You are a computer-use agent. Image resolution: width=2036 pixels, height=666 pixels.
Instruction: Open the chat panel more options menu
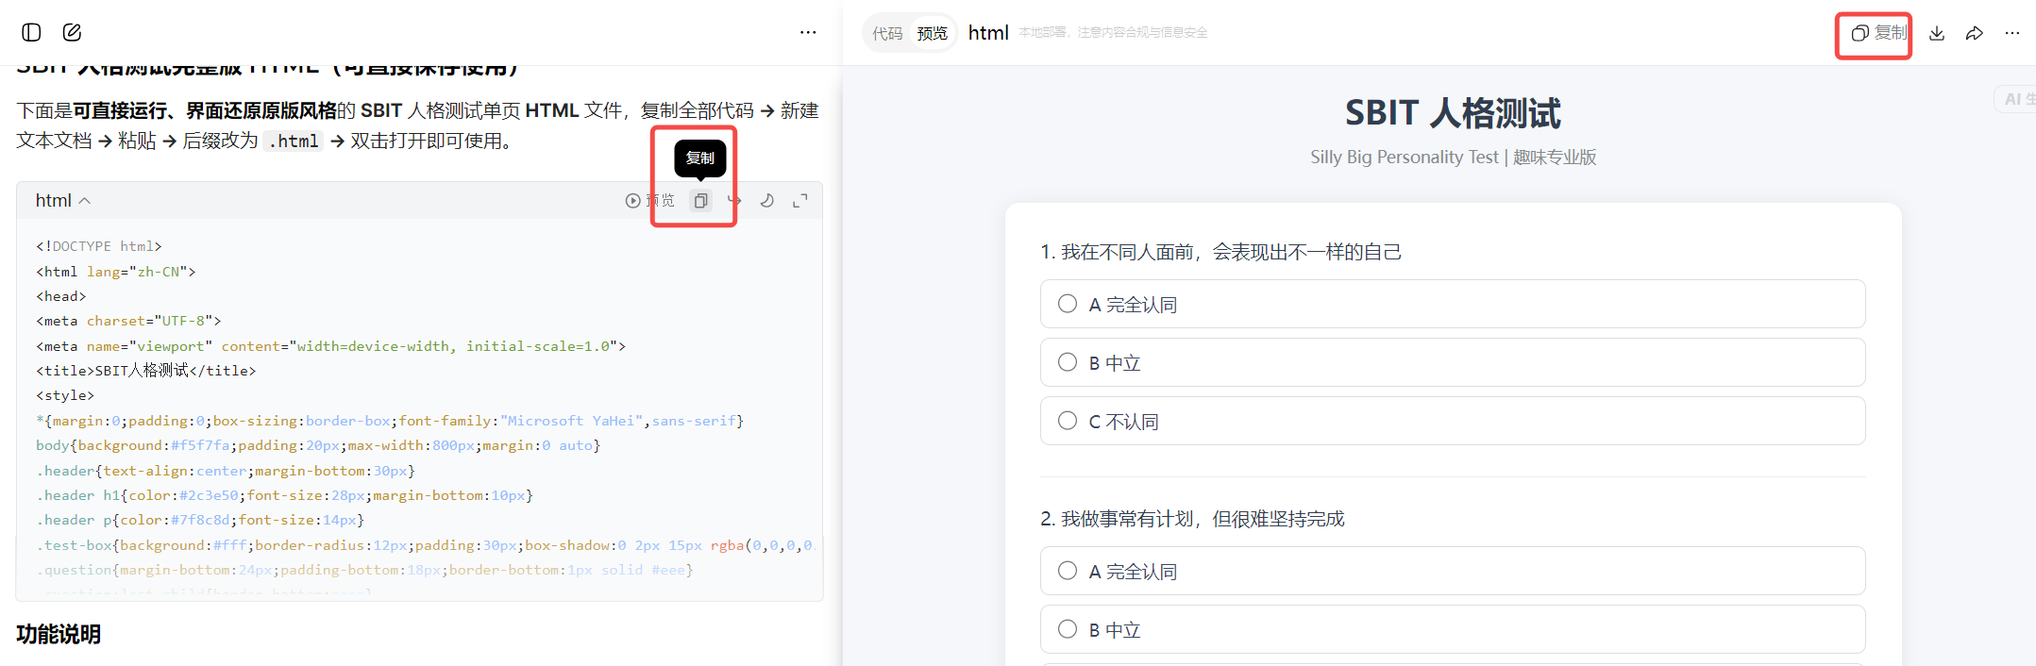click(x=808, y=32)
